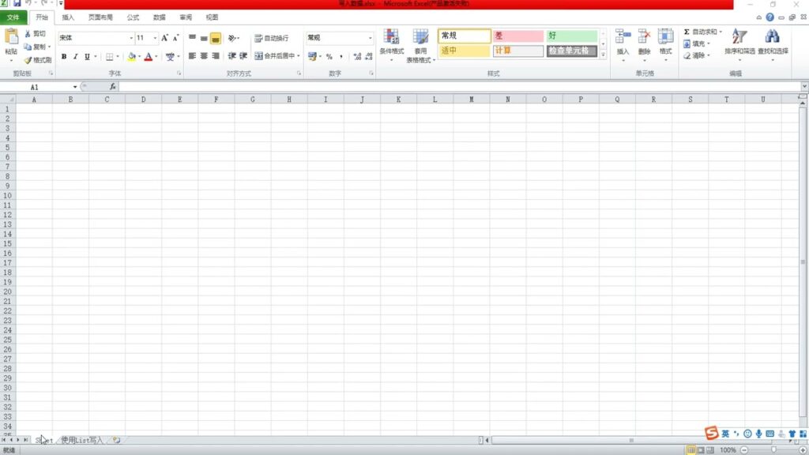Open the font name dropdown (宋体)

click(x=131, y=38)
